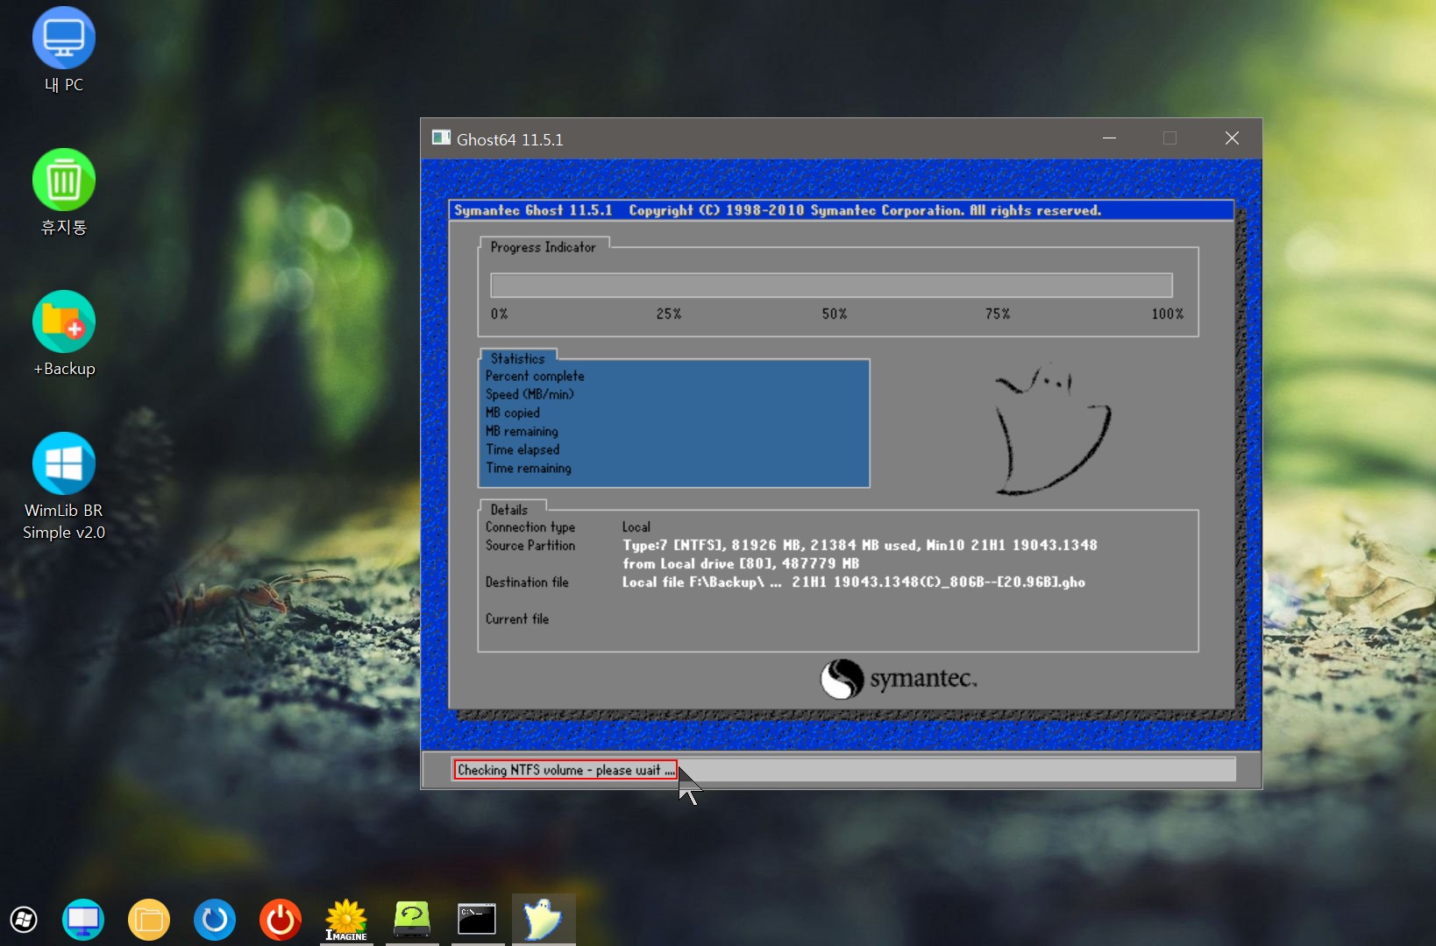Click the Symantec Ghost copyright banner
1436x946 pixels.
click(842, 210)
